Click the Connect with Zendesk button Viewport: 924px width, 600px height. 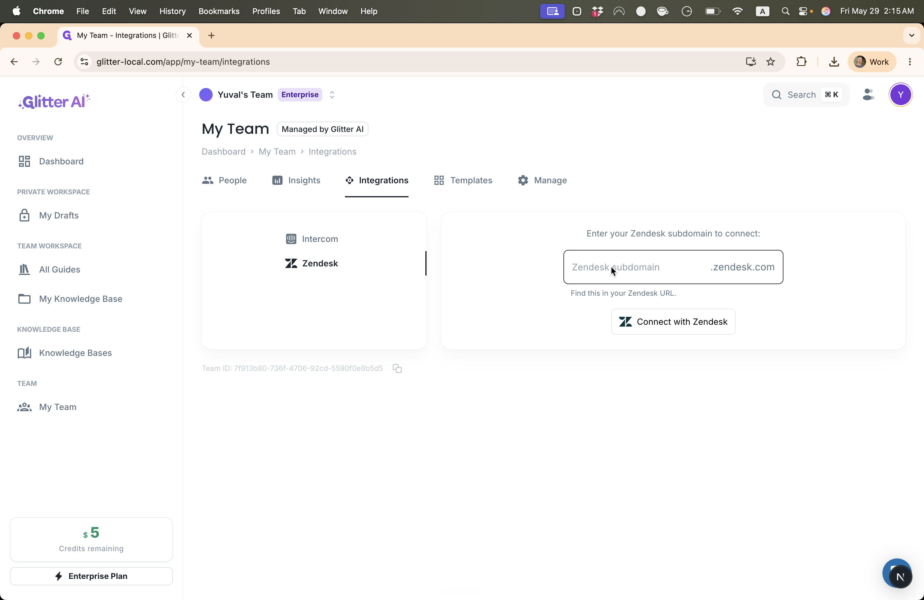tap(673, 322)
